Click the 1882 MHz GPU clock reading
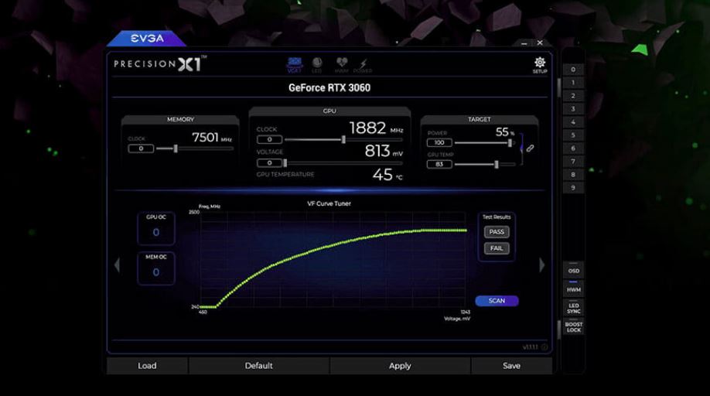This screenshot has width=710, height=396. (x=376, y=128)
